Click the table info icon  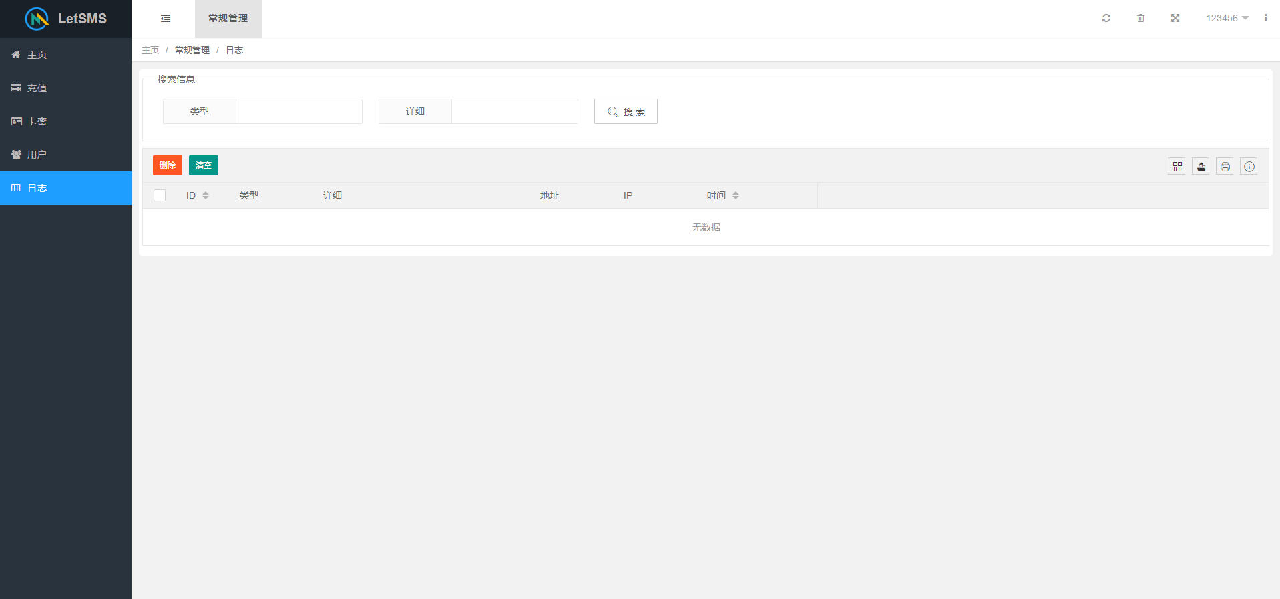(x=1249, y=166)
